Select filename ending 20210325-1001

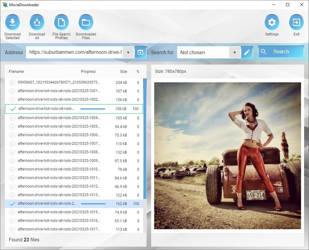(x=59, y=91)
